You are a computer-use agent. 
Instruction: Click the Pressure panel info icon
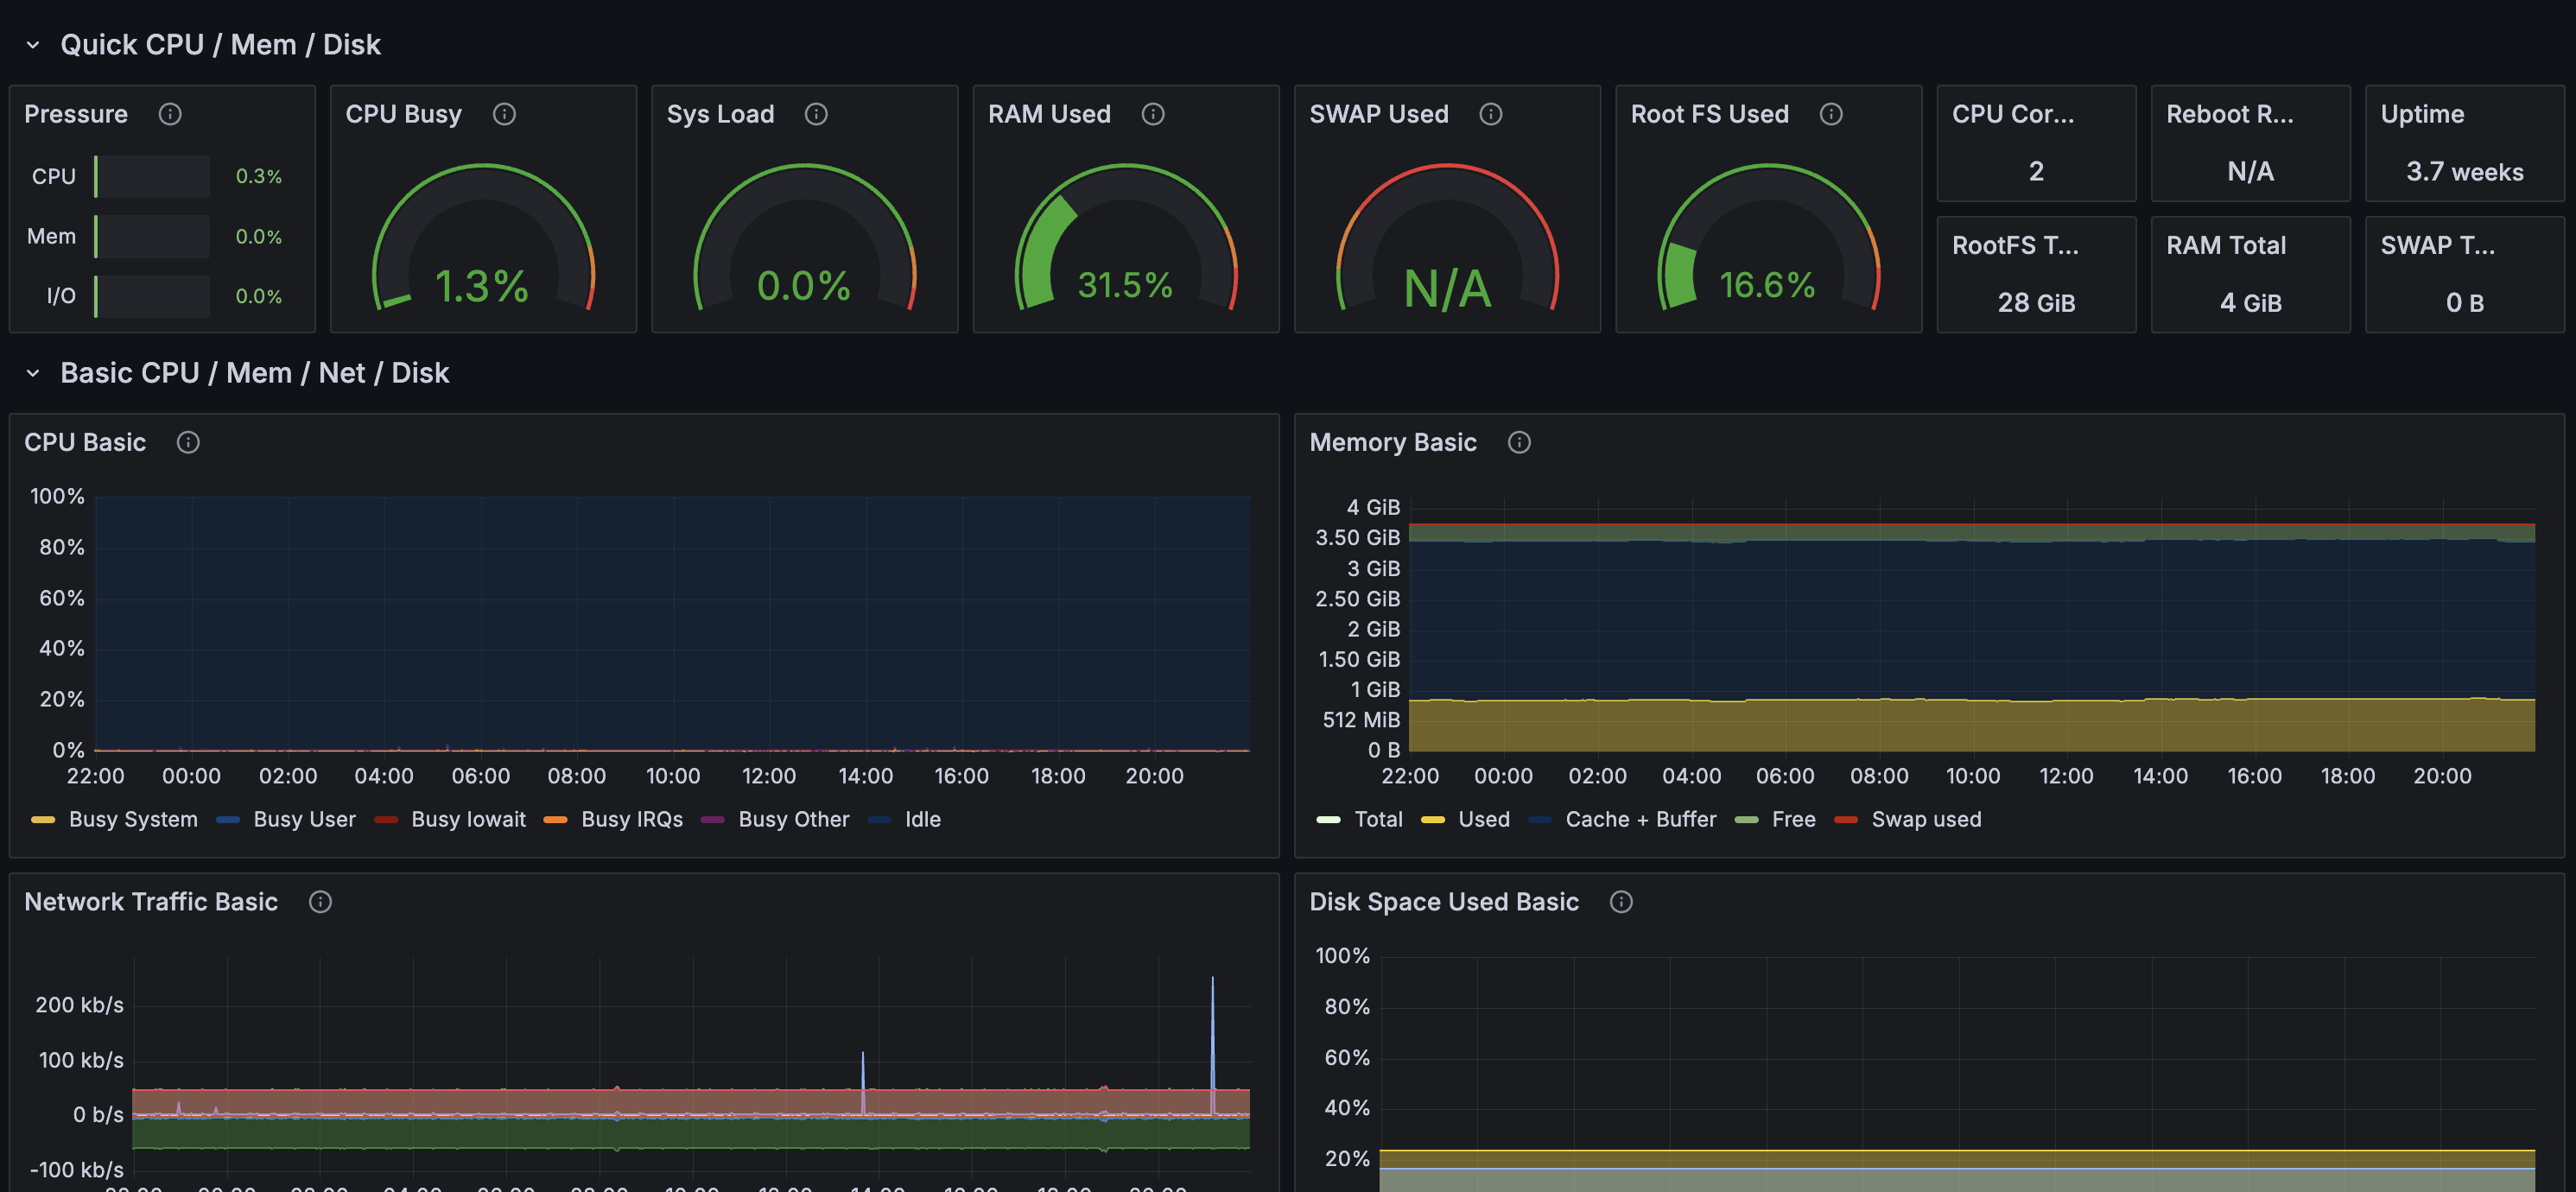click(170, 114)
